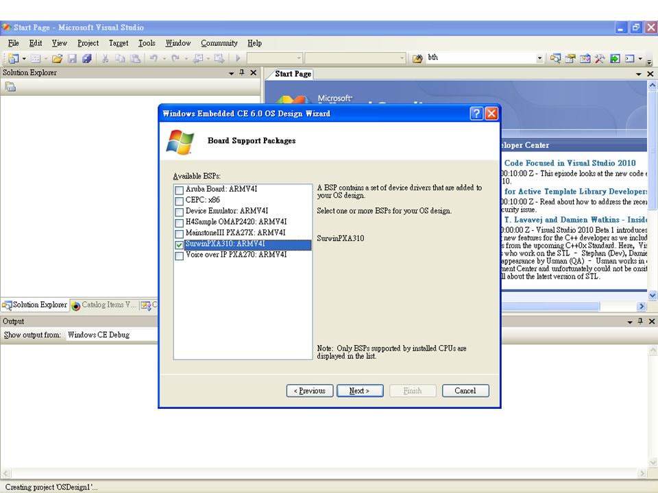Open Toolbox hammer-and-wrench icon
The image size is (658, 493).
(600, 58)
